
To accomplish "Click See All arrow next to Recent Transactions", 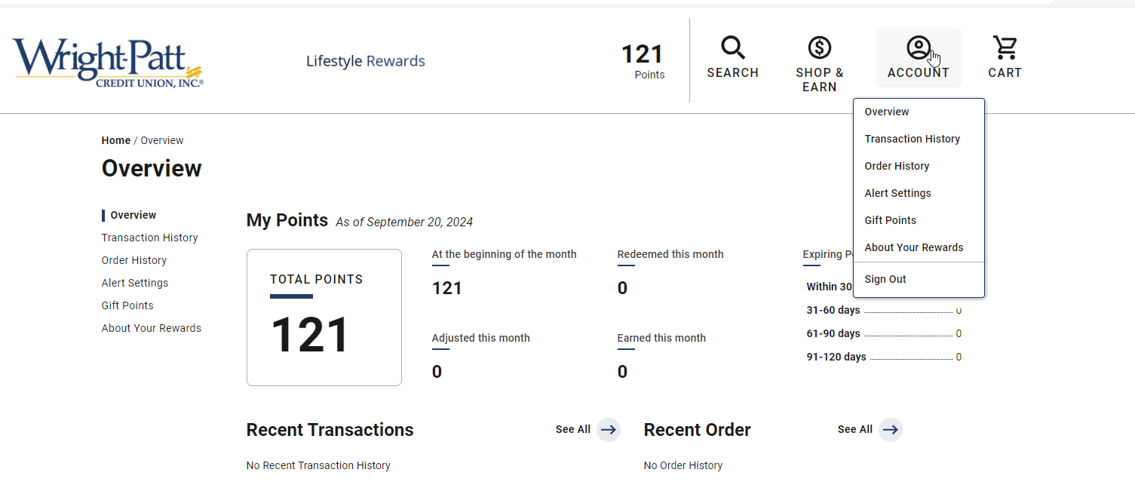I will coord(609,429).
